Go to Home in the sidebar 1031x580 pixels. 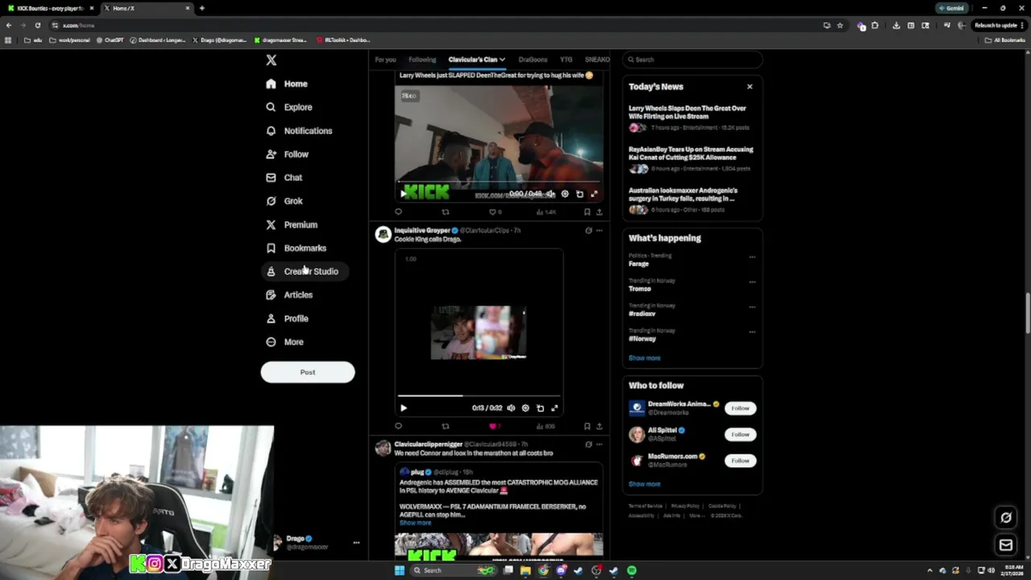[x=287, y=84]
